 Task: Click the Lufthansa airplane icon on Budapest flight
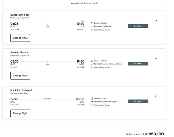pos(92,26)
